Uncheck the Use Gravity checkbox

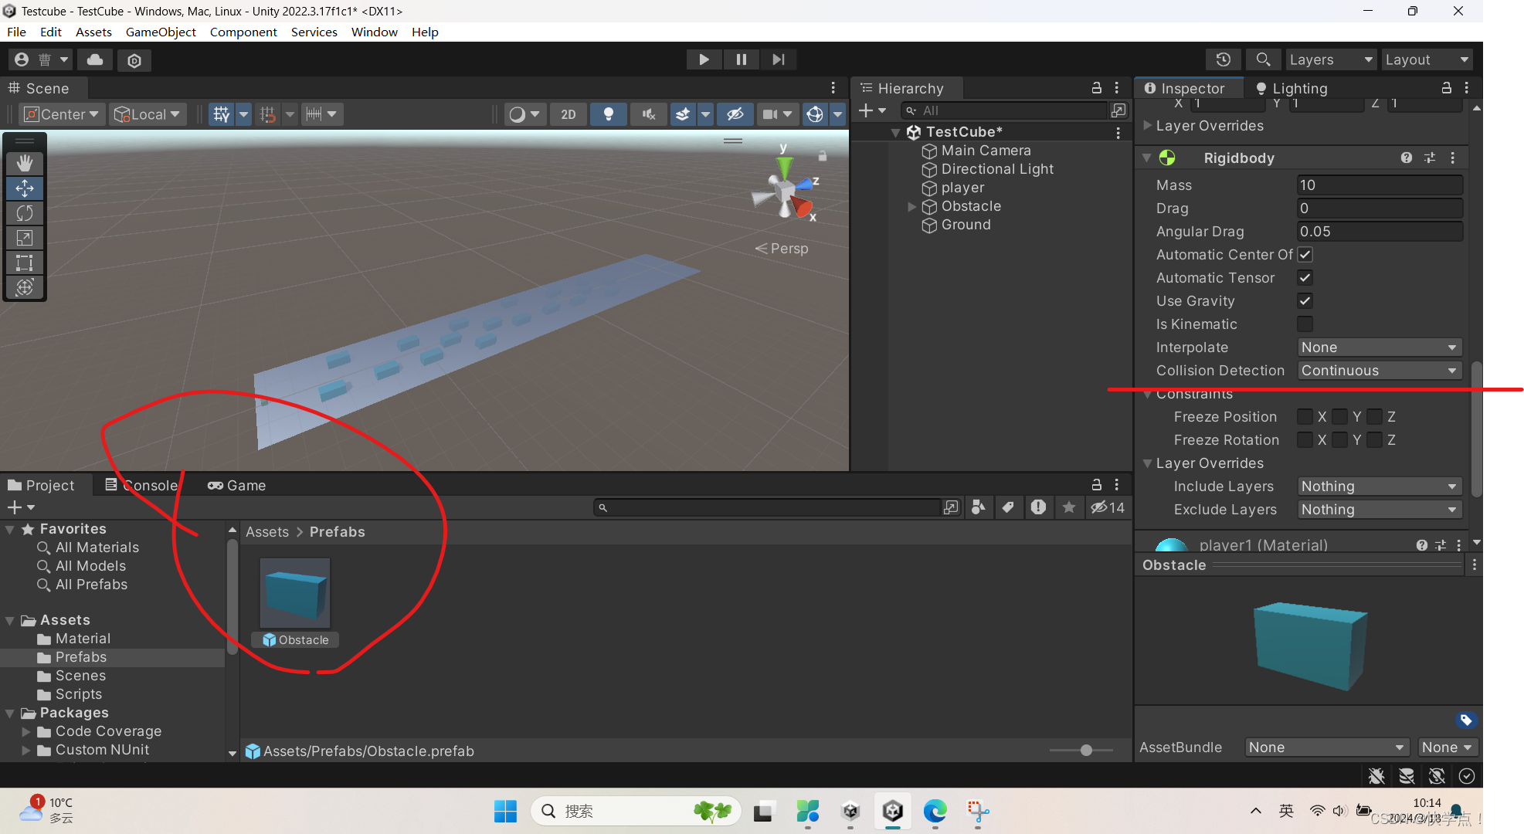(x=1305, y=301)
